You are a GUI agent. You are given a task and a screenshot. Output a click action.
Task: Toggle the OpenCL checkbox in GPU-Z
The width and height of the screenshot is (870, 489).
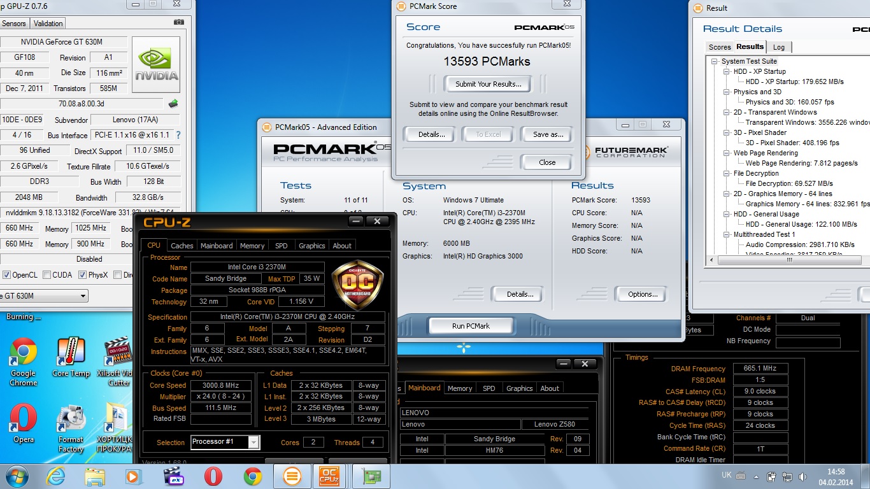pyautogui.click(x=7, y=275)
